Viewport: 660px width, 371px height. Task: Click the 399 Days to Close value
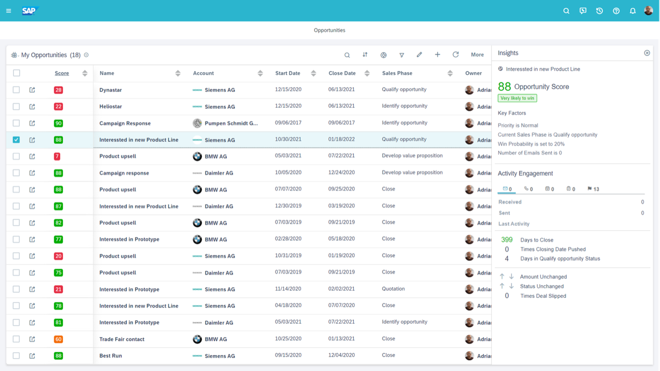(x=507, y=239)
